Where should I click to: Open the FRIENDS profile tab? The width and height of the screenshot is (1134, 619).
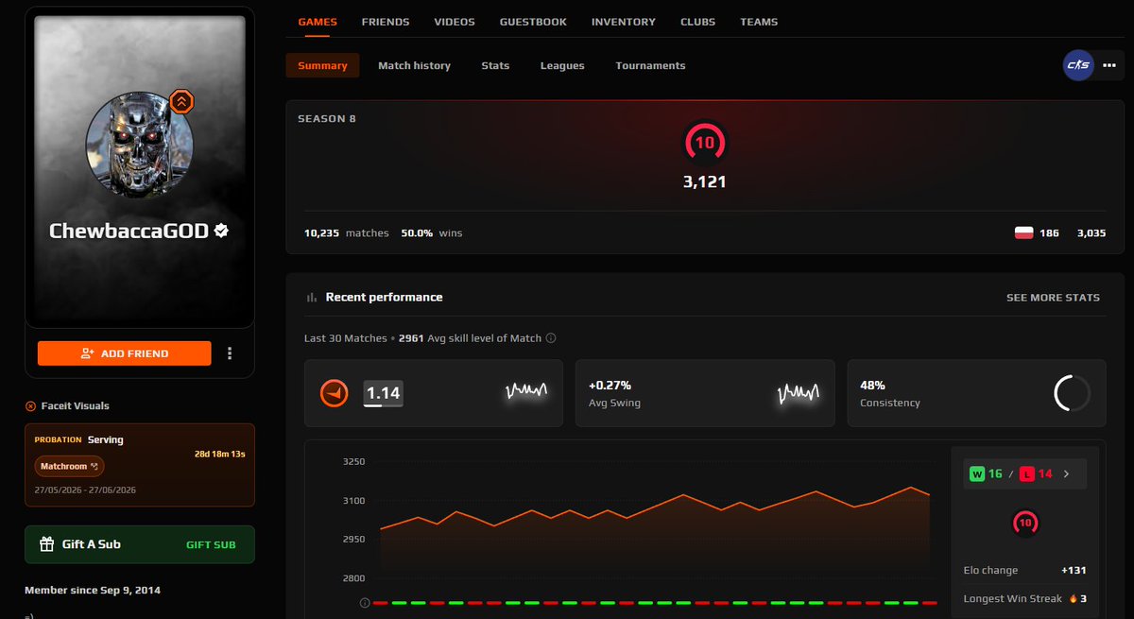click(386, 22)
